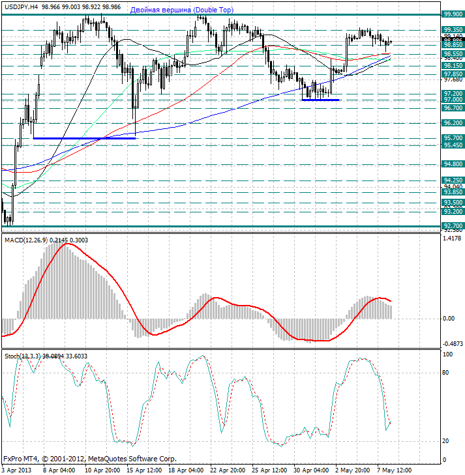
Task: Select the 97.200 price level label
Action: [453, 93]
